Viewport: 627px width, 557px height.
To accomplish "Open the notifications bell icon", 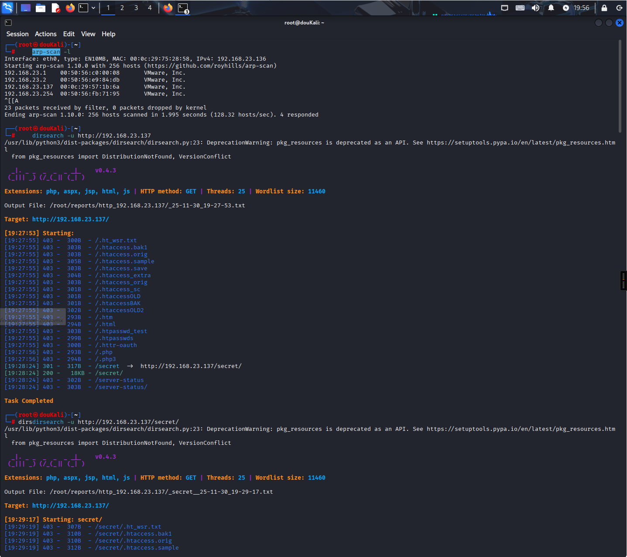I will (551, 8).
